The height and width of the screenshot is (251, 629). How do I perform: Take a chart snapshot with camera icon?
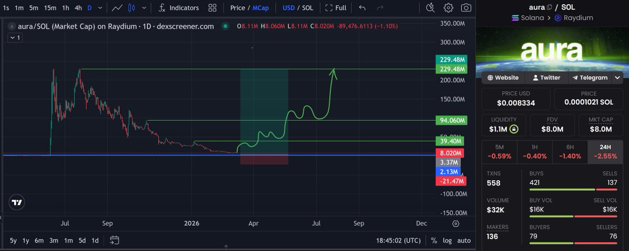pos(465,8)
